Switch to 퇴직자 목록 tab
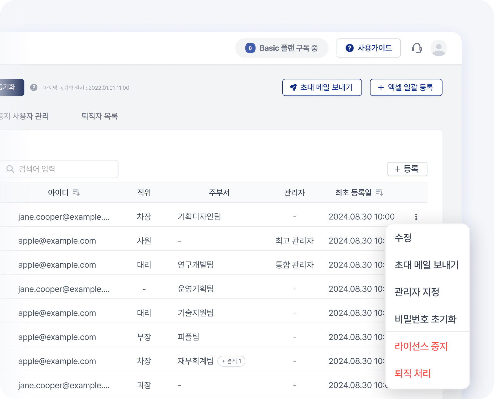This screenshot has width=494, height=399. (100, 116)
